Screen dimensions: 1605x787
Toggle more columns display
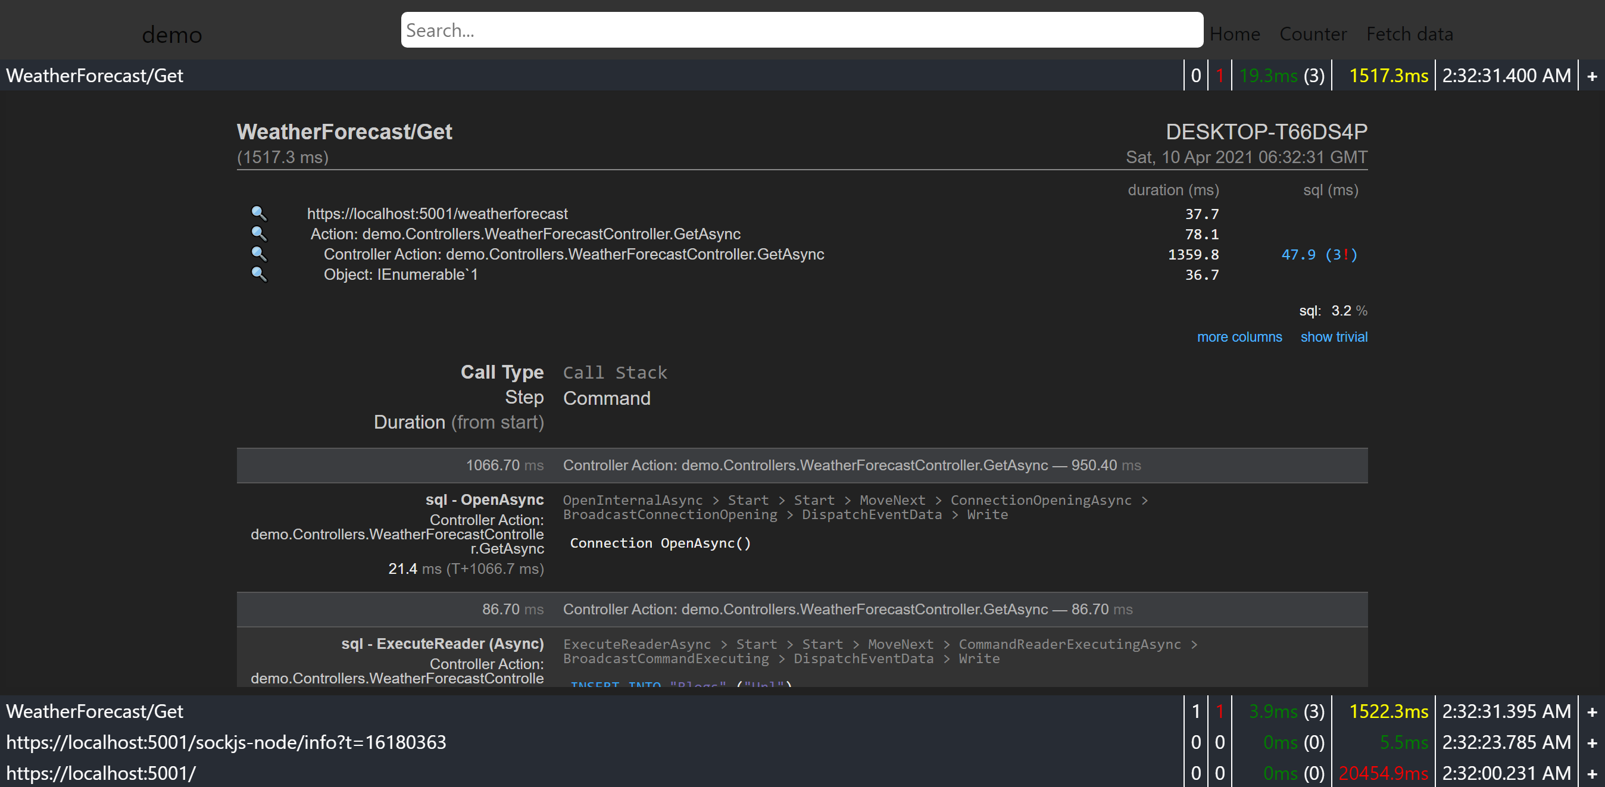tap(1240, 336)
